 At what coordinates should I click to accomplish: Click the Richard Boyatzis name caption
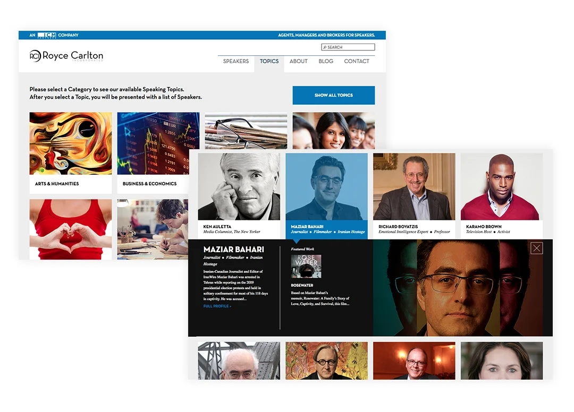398,227
